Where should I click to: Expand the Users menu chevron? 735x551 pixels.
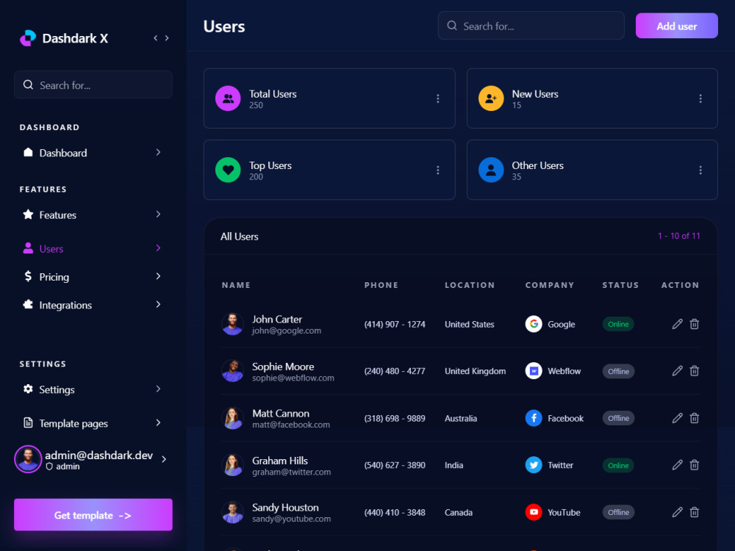pos(158,248)
